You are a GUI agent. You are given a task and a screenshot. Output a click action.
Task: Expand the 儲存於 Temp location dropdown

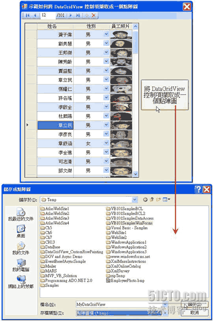[x=134, y=200]
